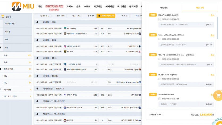Switch to the 베팅카트 tab
Image resolution: width=222 pixels, height=125 pixels.
164,8
